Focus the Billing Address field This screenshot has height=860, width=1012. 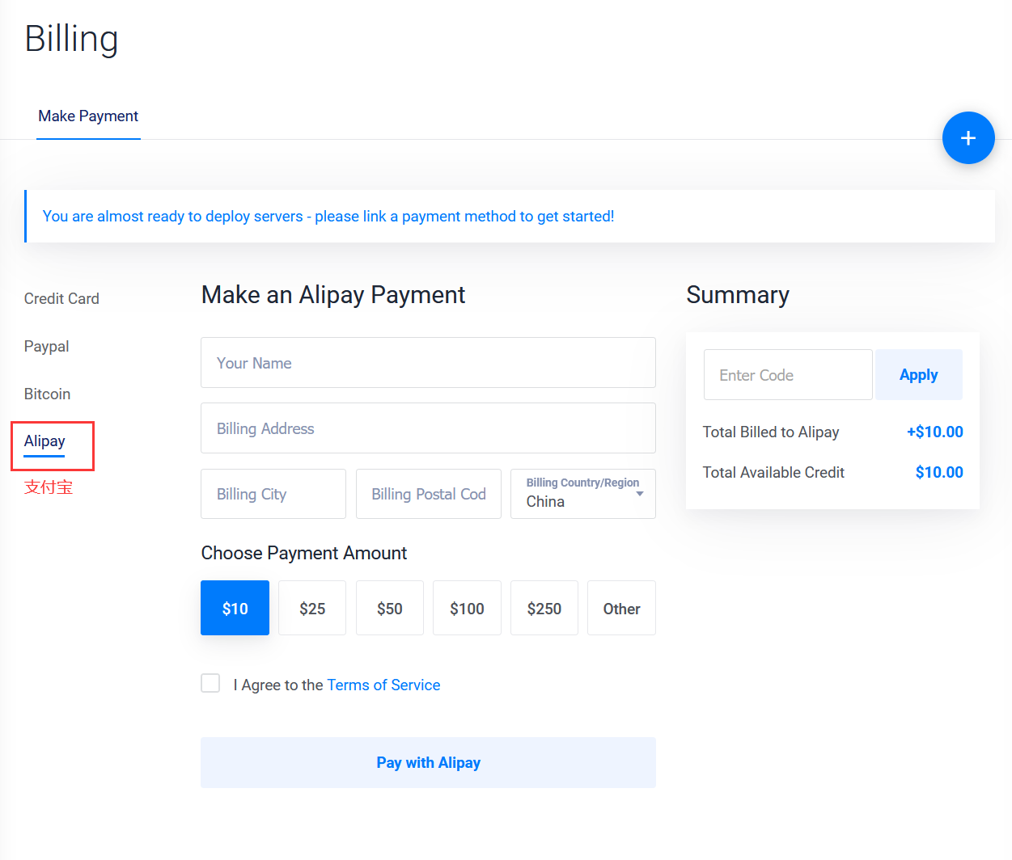click(x=428, y=428)
